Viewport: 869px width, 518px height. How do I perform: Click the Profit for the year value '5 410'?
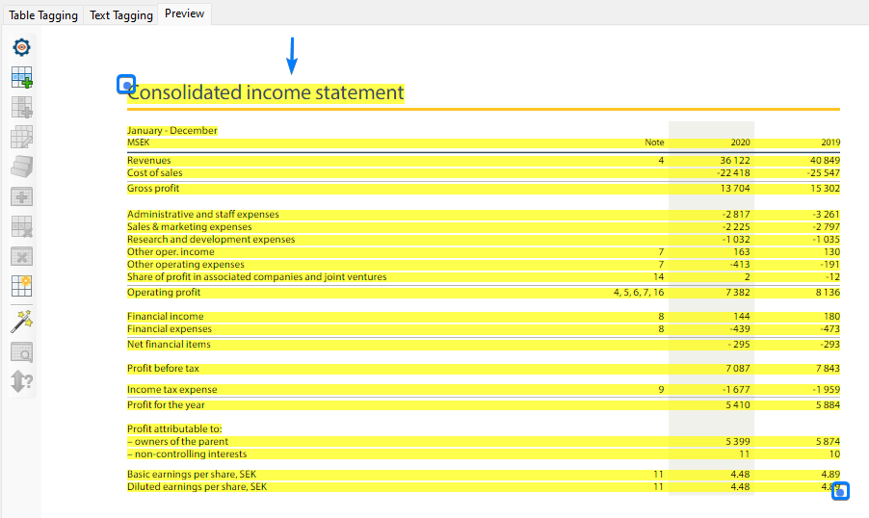tap(738, 405)
